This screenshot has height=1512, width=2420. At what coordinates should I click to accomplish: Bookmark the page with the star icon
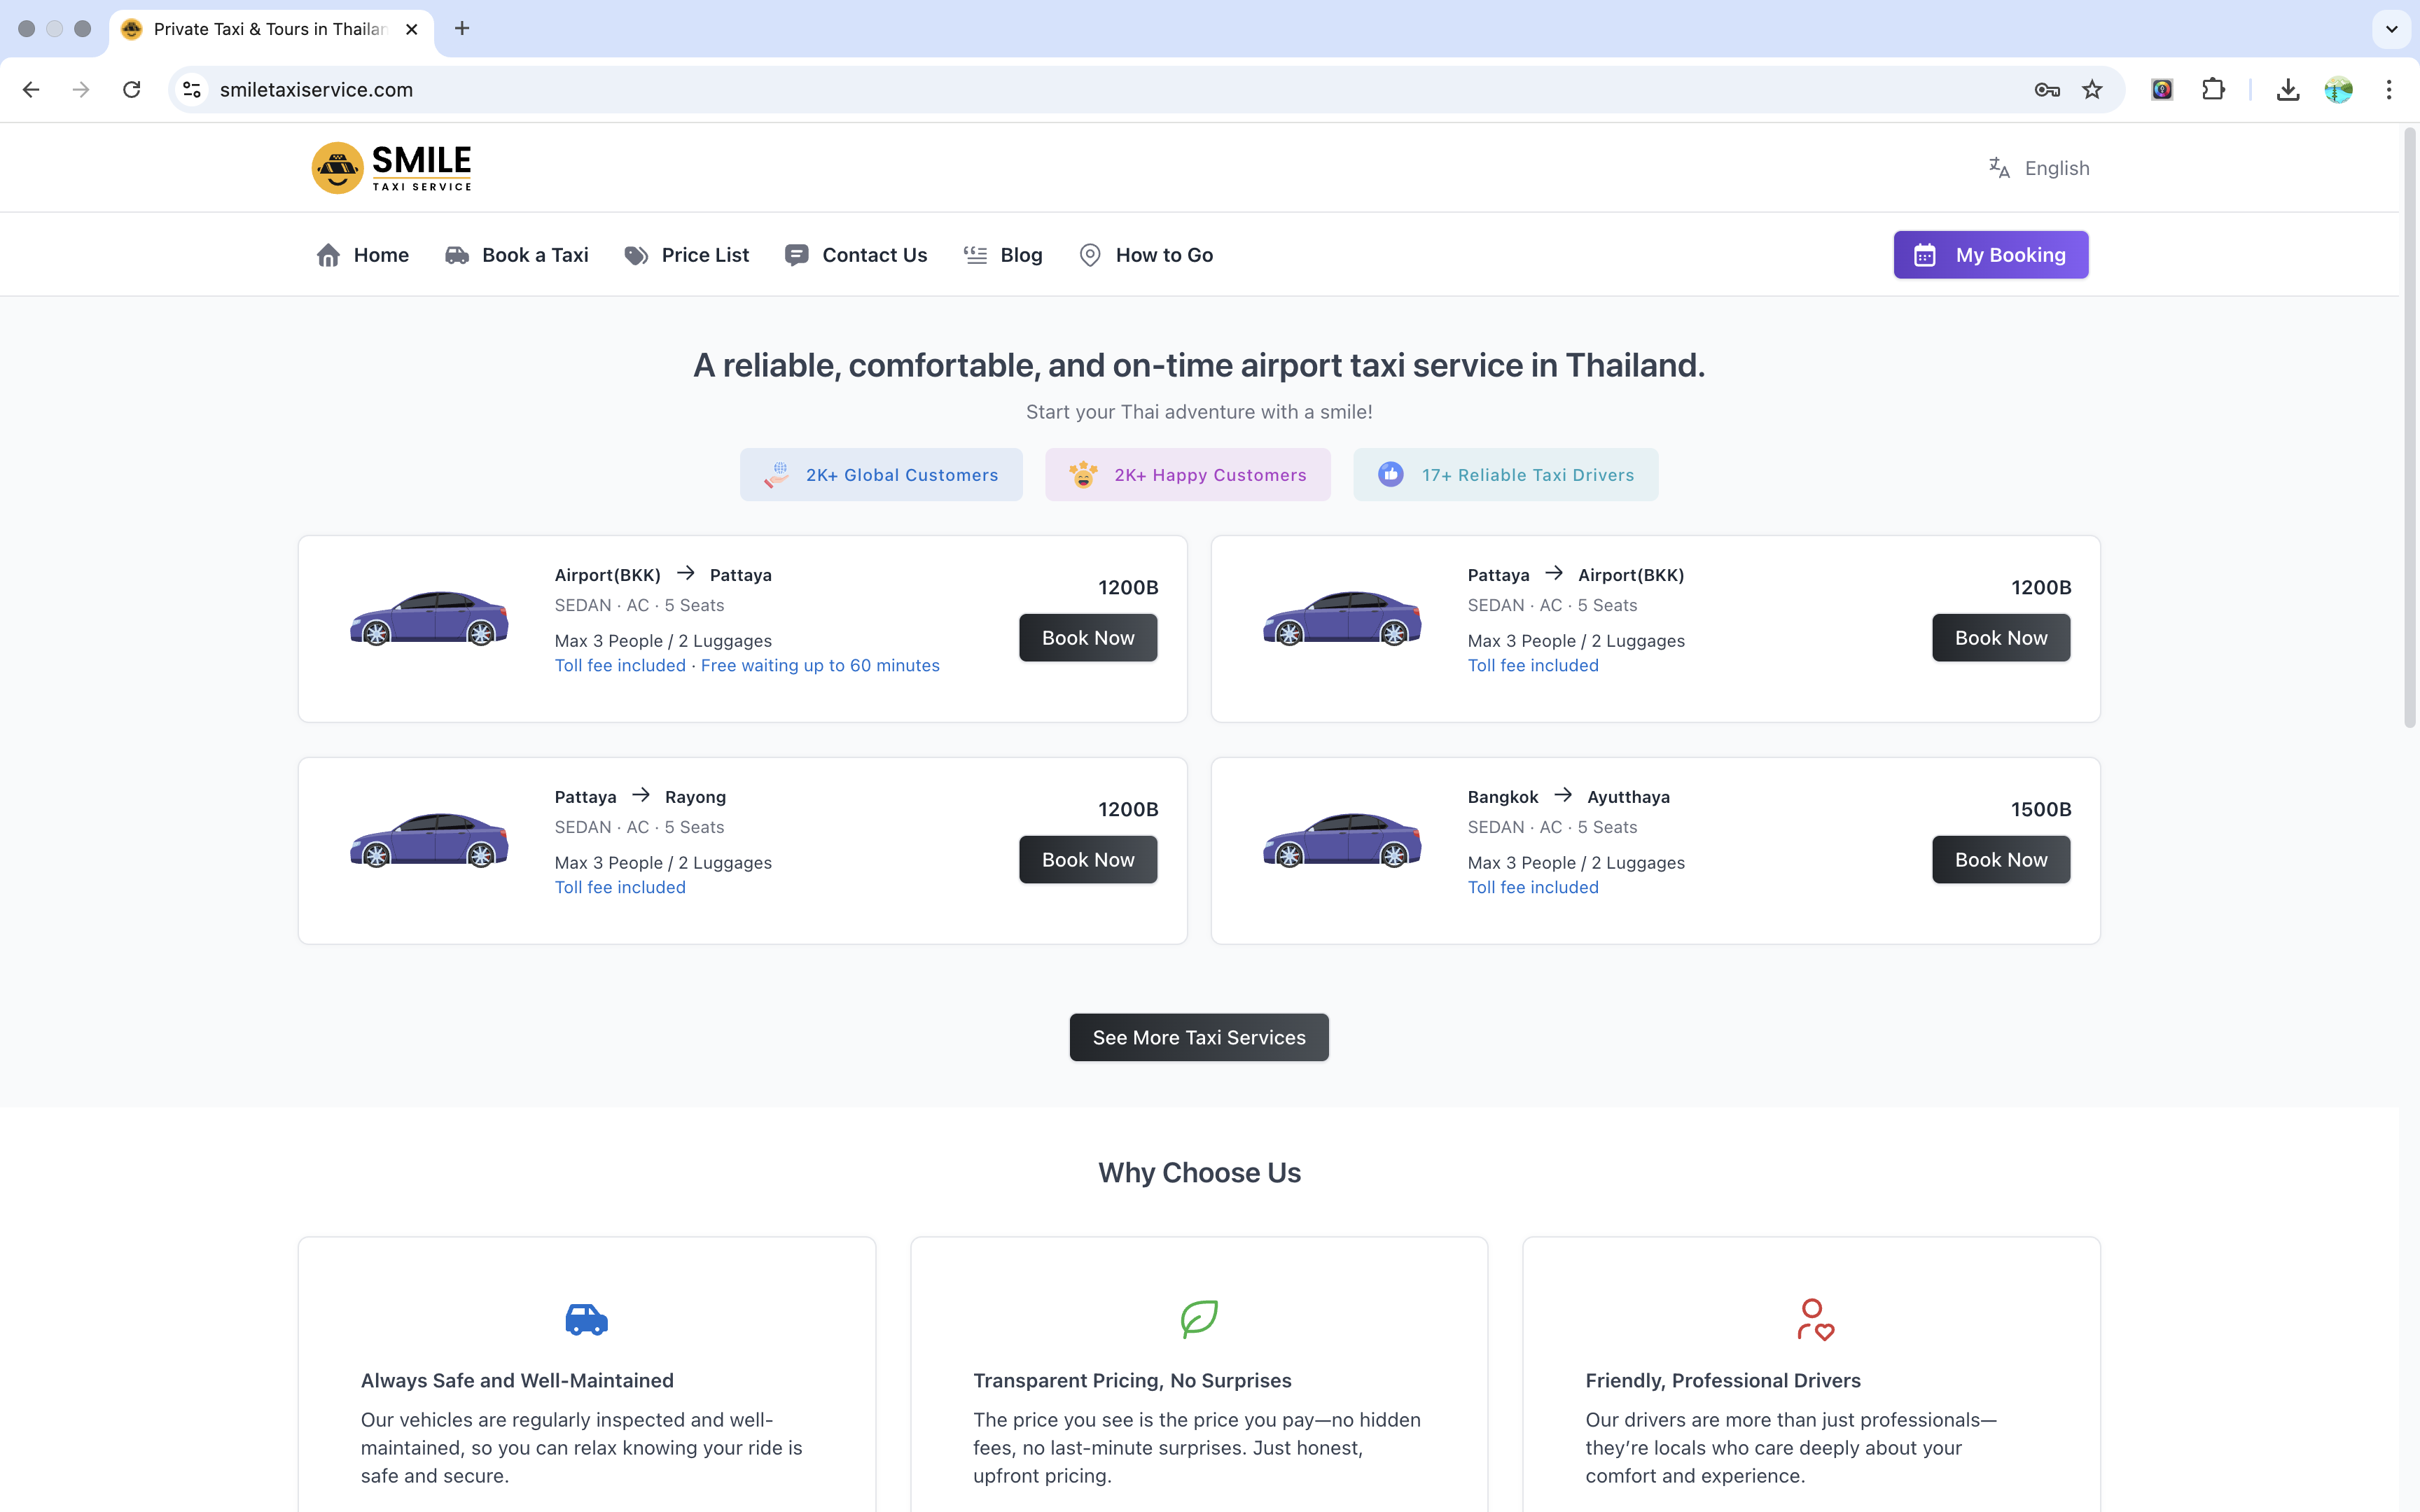click(x=2092, y=90)
